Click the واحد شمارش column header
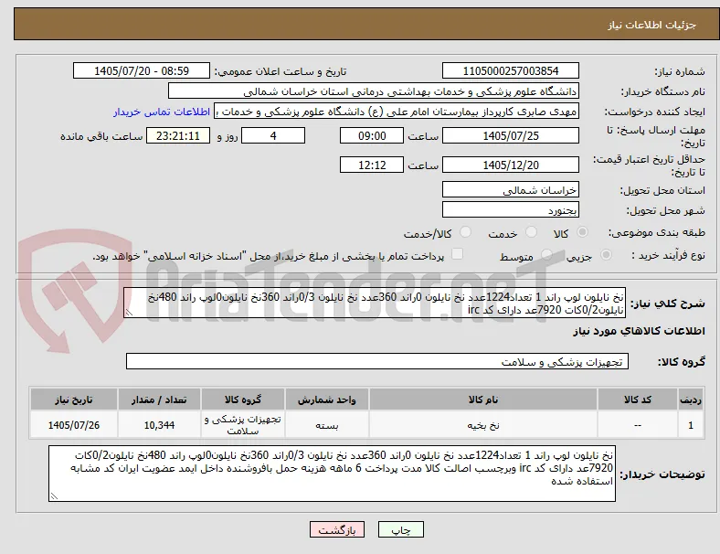720x554 pixels. [x=326, y=400]
